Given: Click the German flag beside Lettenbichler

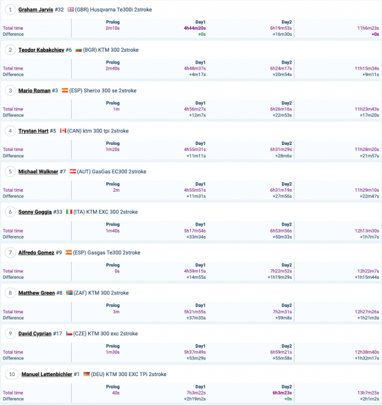Looking at the screenshot, I should pos(86,374).
